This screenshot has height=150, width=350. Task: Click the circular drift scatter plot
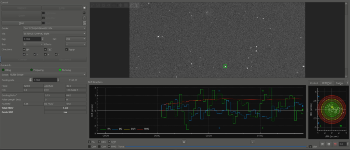[x=332, y=109]
